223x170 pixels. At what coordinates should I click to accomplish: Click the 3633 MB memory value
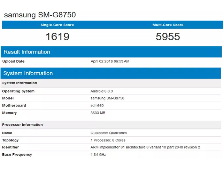pos(98,113)
